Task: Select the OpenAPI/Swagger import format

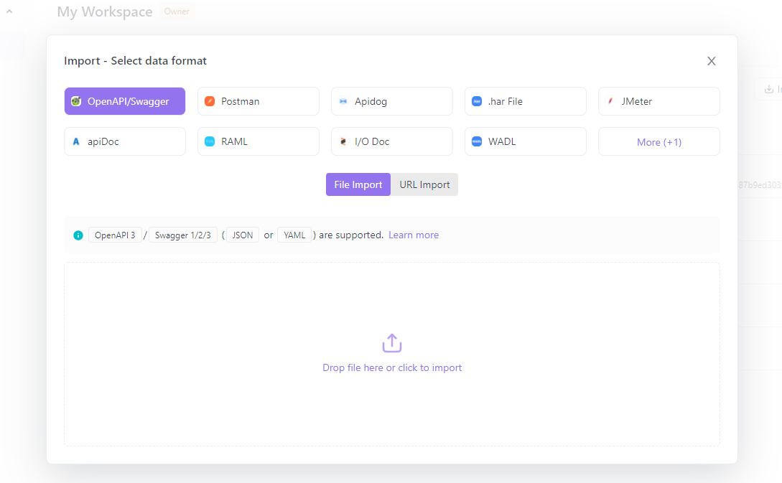Action: tap(125, 101)
